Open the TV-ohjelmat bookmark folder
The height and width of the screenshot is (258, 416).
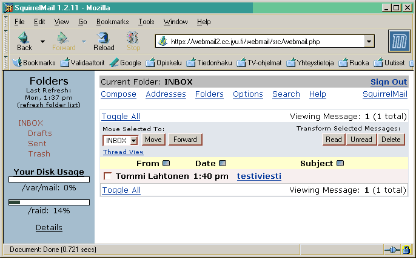point(259,63)
